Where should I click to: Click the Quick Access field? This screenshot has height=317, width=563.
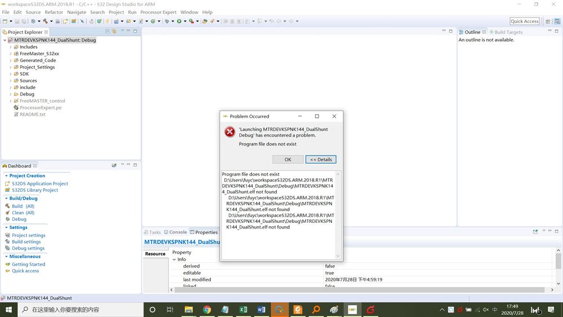tap(525, 21)
